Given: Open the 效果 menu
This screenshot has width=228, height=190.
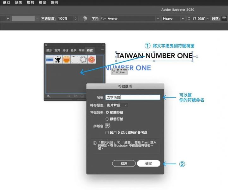Looking at the screenshot, I should pos(18,2).
